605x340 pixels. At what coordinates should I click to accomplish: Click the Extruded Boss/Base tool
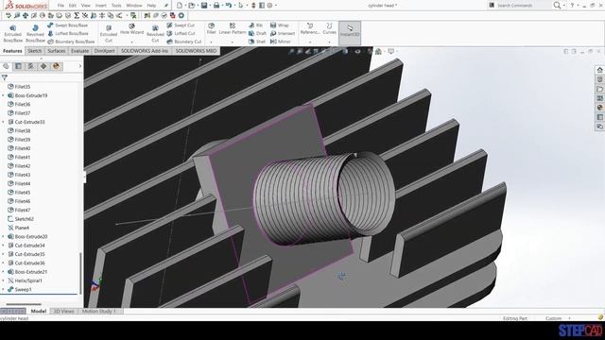click(12, 33)
